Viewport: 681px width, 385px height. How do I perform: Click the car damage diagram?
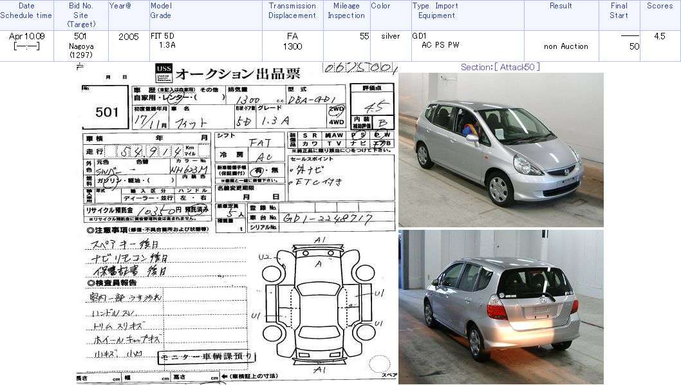[319, 304]
